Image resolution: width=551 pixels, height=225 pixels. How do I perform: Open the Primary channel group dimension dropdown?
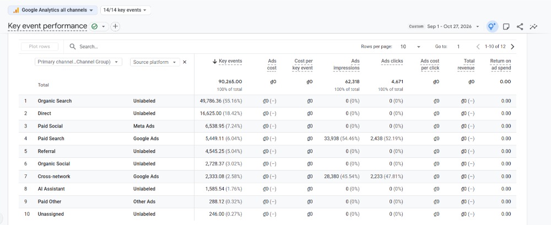pyautogui.click(x=78, y=62)
